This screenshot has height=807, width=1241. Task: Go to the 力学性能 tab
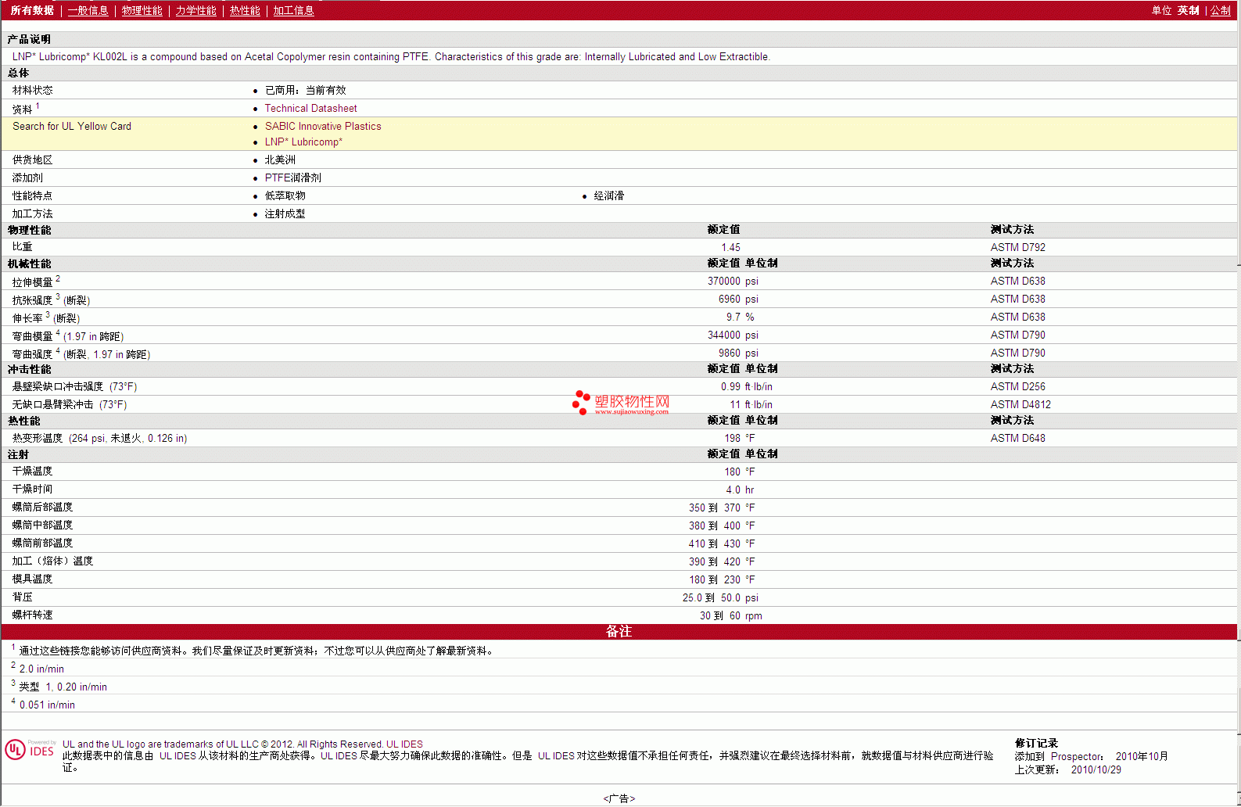click(195, 11)
